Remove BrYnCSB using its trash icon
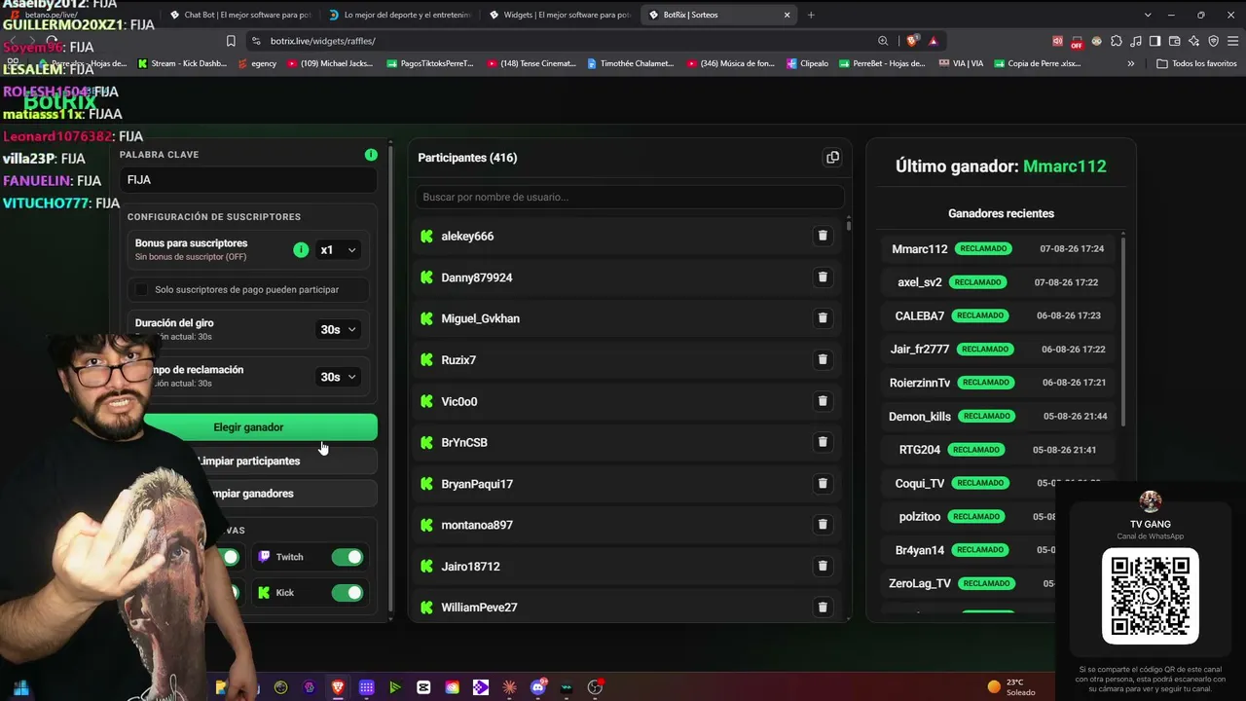Viewport: 1246px width, 701px height. click(823, 442)
